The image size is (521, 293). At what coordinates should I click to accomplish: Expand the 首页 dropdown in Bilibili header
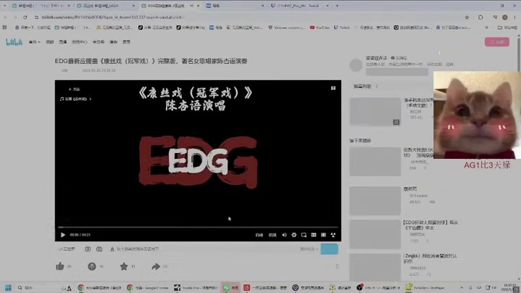[x=35, y=42]
